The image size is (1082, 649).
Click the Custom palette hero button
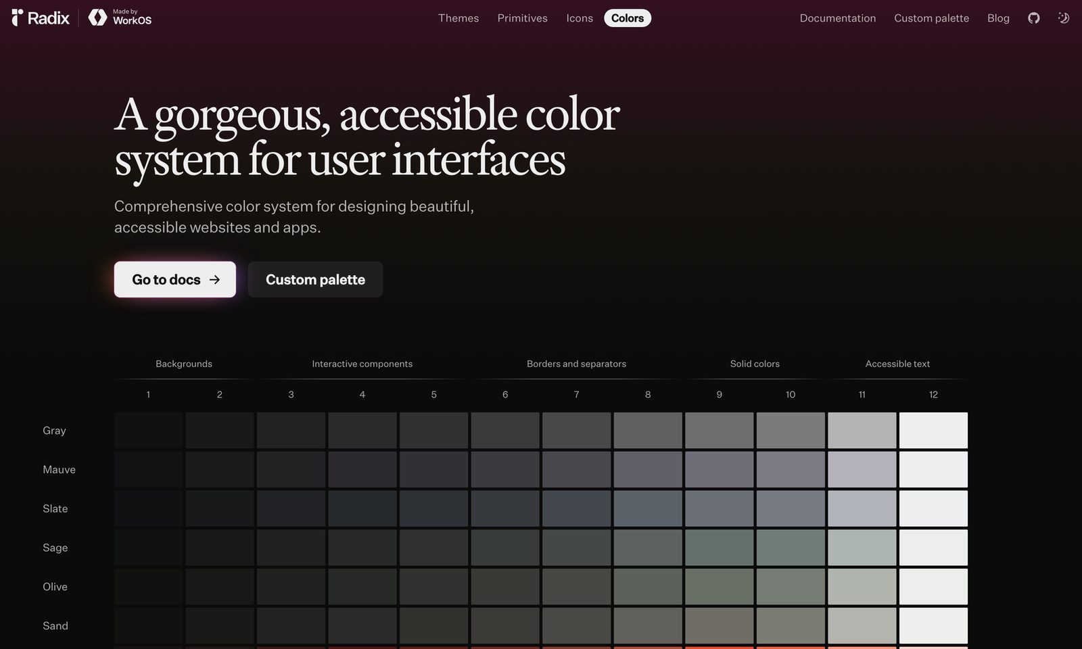tap(315, 279)
